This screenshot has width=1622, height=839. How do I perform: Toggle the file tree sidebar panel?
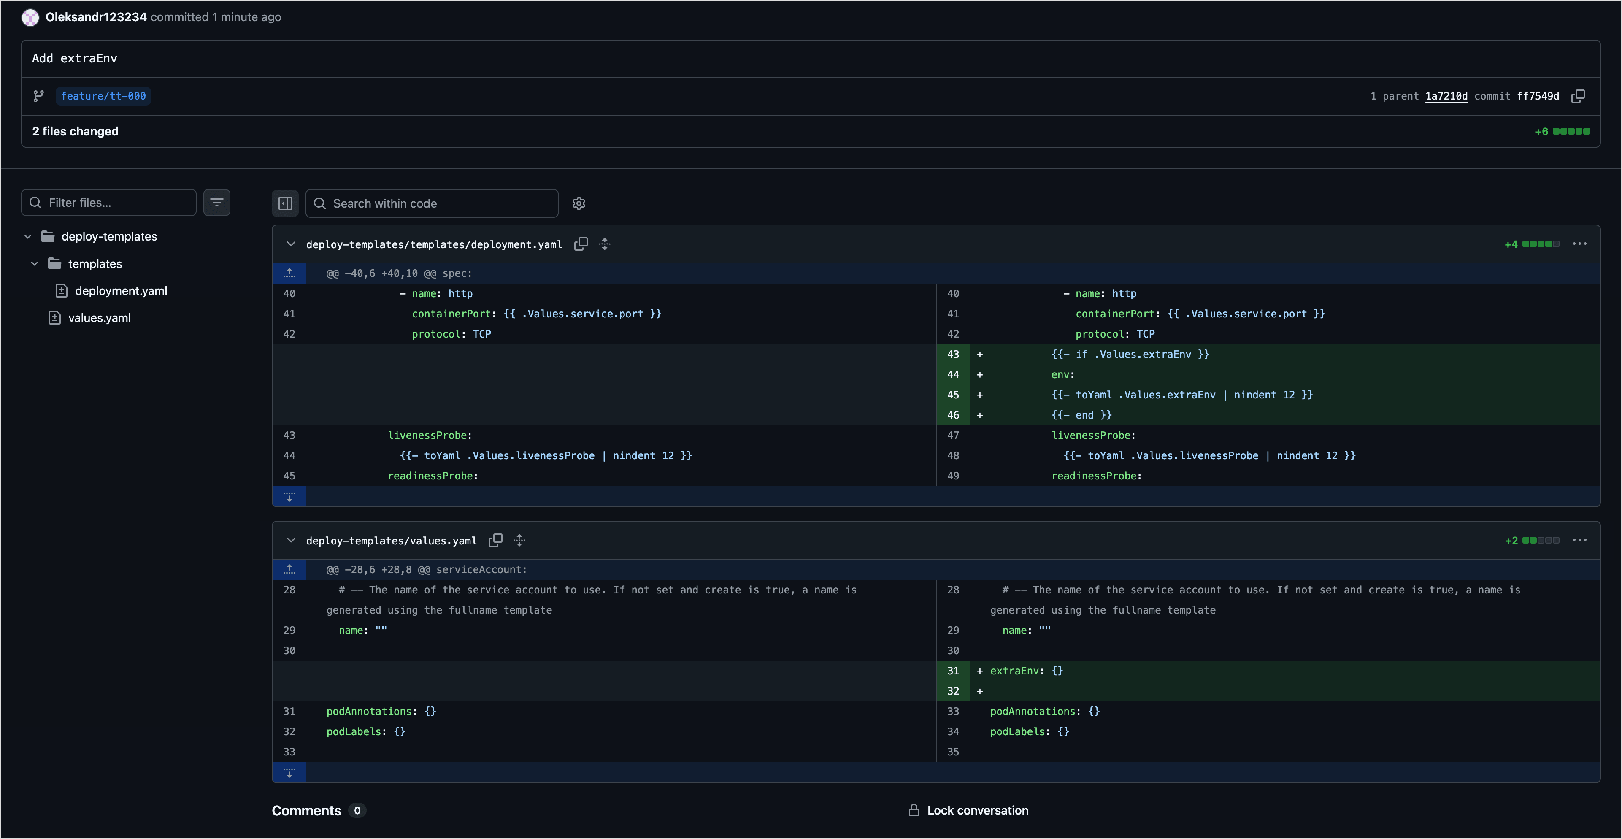(x=285, y=203)
